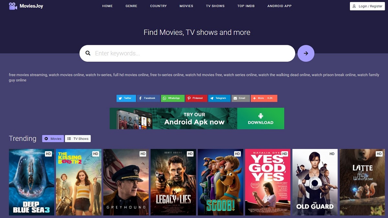Click the Login / Register button
The width and height of the screenshot is (388, 218).
[x=367, y=6]
